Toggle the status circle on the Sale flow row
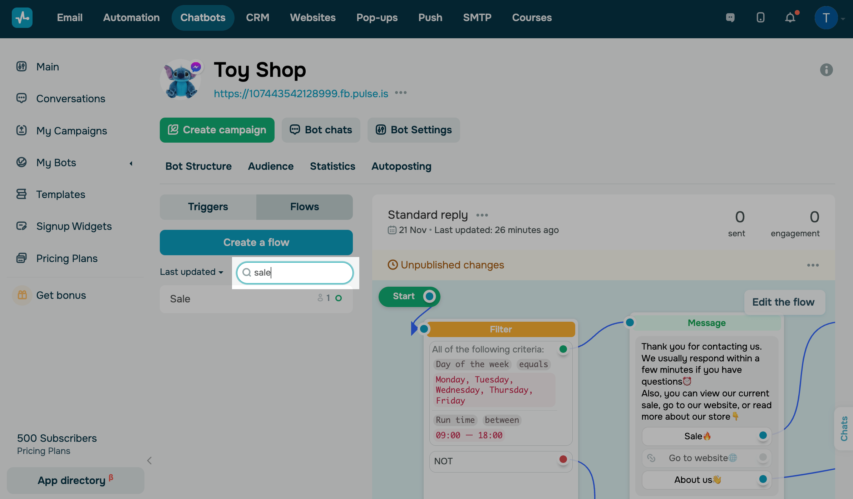This screenshot has height=499, width=853. point(339,298)
